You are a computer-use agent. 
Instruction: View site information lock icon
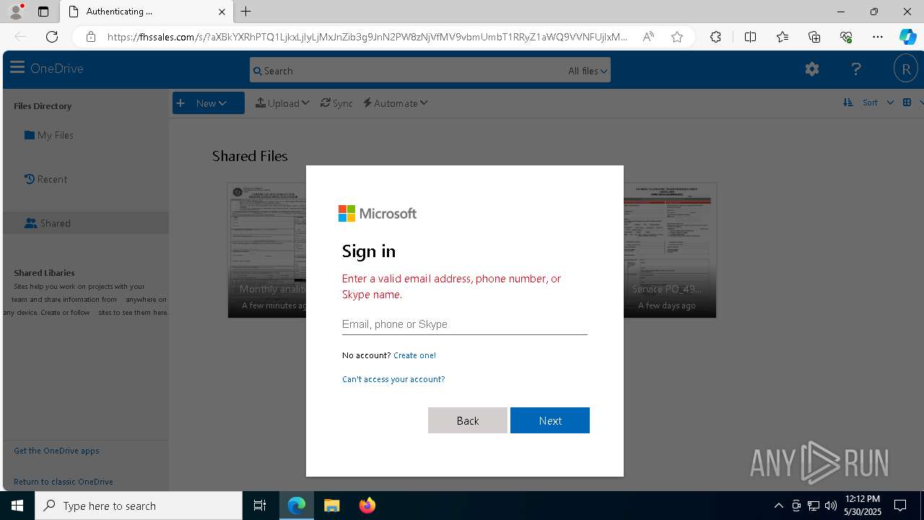coord(91,37)
